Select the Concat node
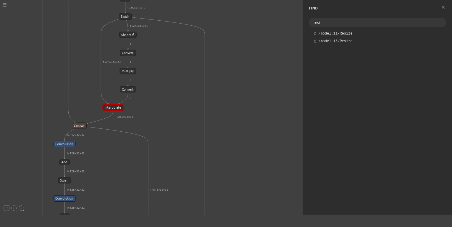The height and width of the screenshot is (227, 452). pos(79,126)
